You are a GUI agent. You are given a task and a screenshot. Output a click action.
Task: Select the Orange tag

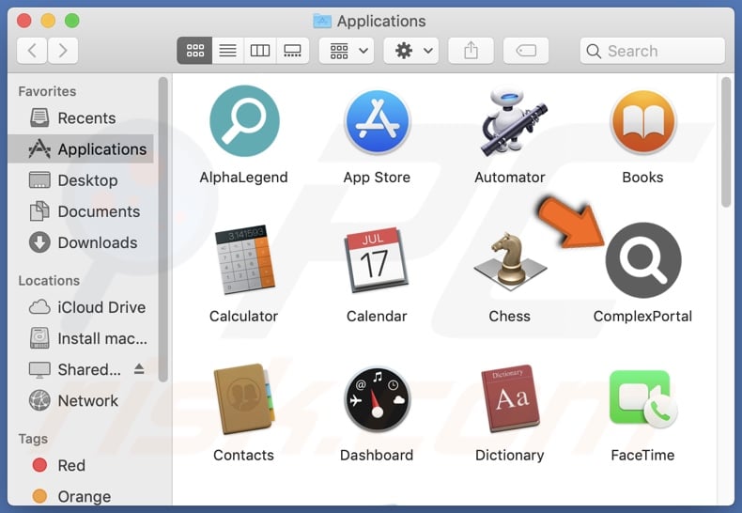click(x=81, y=496)
